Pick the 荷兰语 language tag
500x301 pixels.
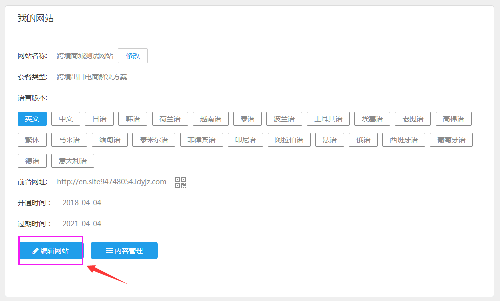click(x=170, y=119)
